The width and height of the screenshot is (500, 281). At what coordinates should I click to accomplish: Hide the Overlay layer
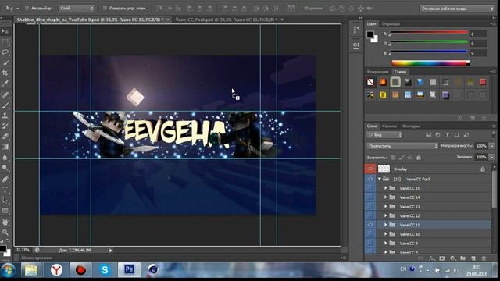(x=370, y=169)
